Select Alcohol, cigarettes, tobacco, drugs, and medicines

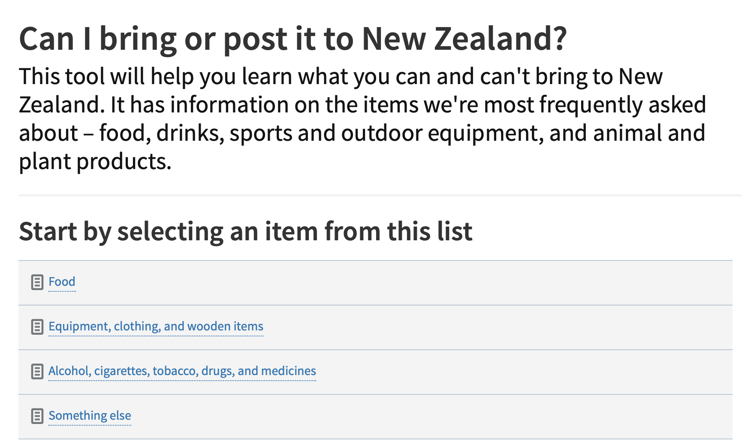tap(182, 371)
